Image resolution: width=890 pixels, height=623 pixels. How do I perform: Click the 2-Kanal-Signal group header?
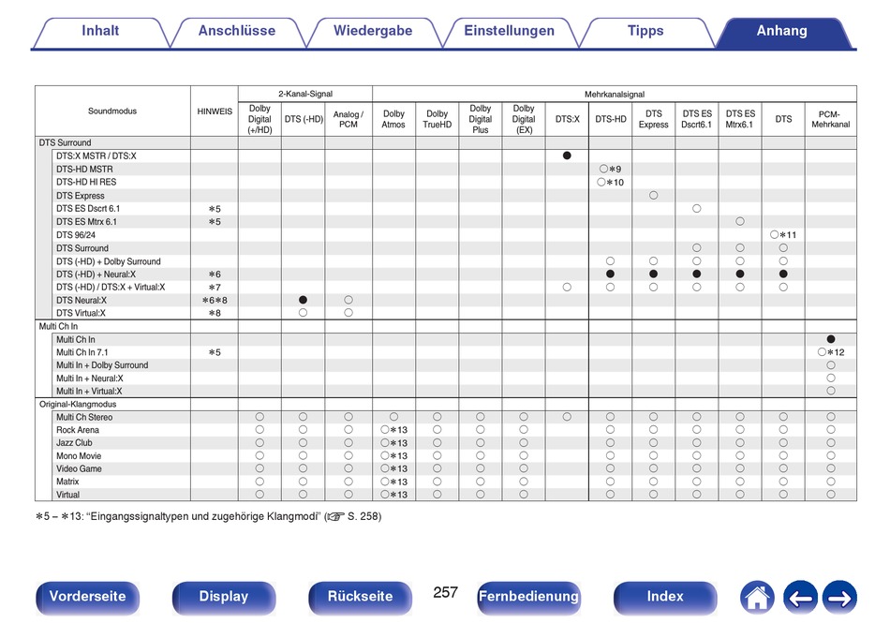tap(305, 95)
